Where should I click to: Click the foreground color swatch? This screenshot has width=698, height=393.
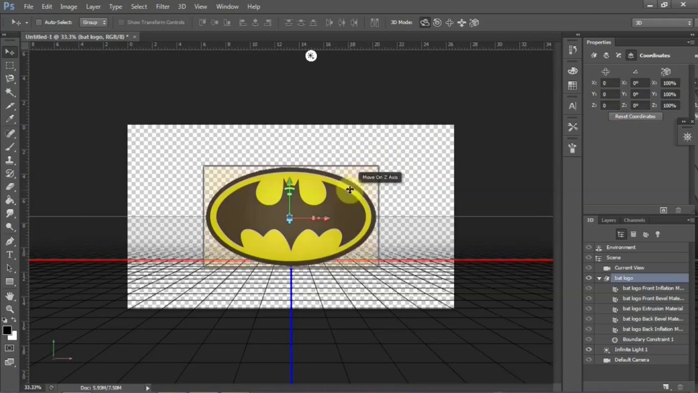click(7, 330)
